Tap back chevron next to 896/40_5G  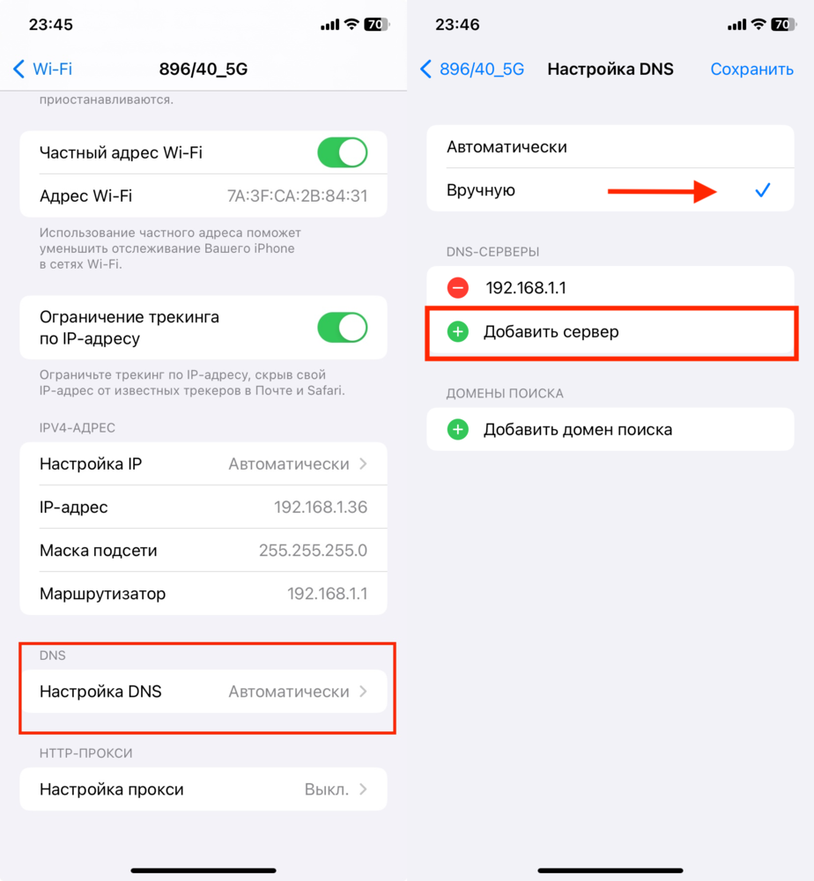point(425,69)
